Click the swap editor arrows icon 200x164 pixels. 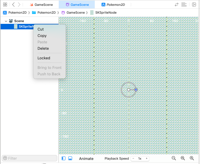point(176,5)
